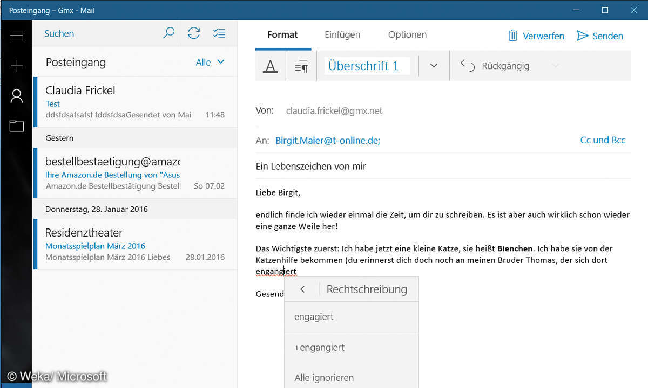
Task: Maximize the Mail window
Action: point(605,10)
